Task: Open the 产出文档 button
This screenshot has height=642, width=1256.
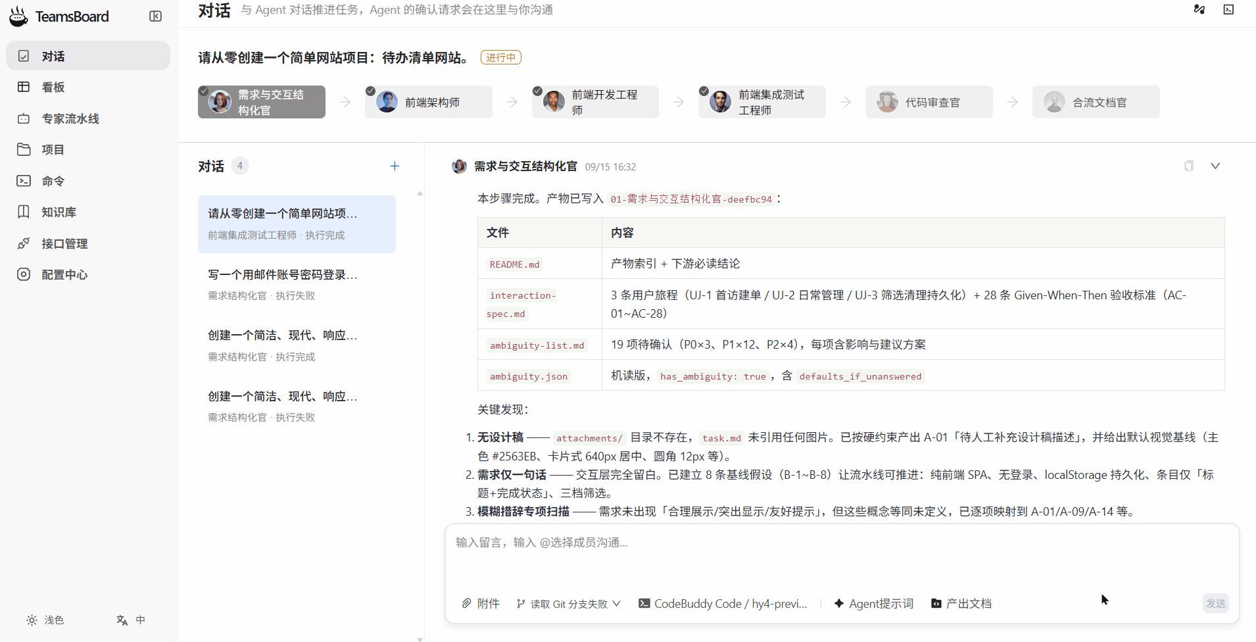Action: click(961, 603)
